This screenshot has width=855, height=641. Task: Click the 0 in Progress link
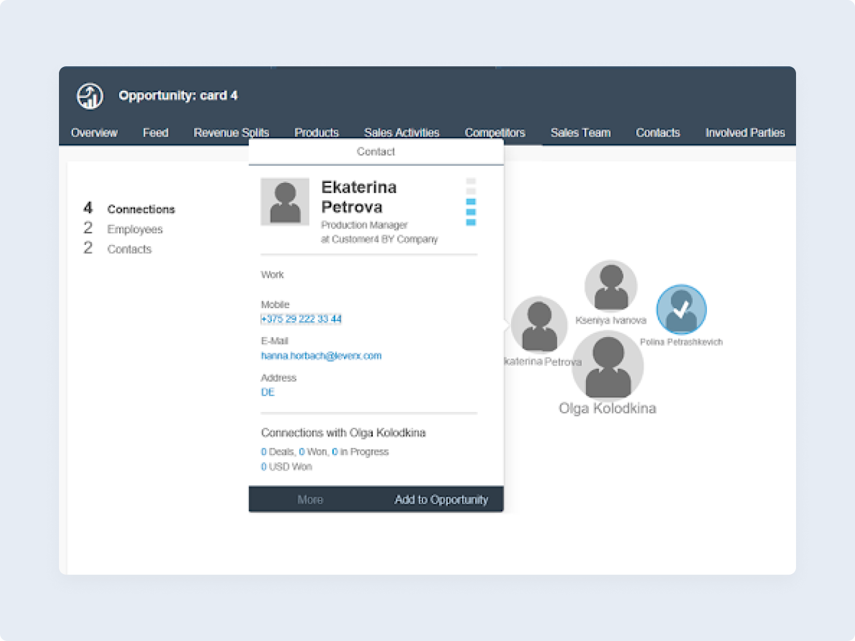click(x=361, y=452)
